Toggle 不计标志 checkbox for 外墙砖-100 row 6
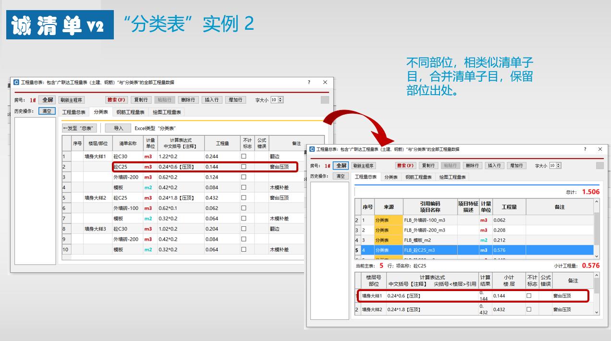 pyautogui.click(x=244, y=208)
